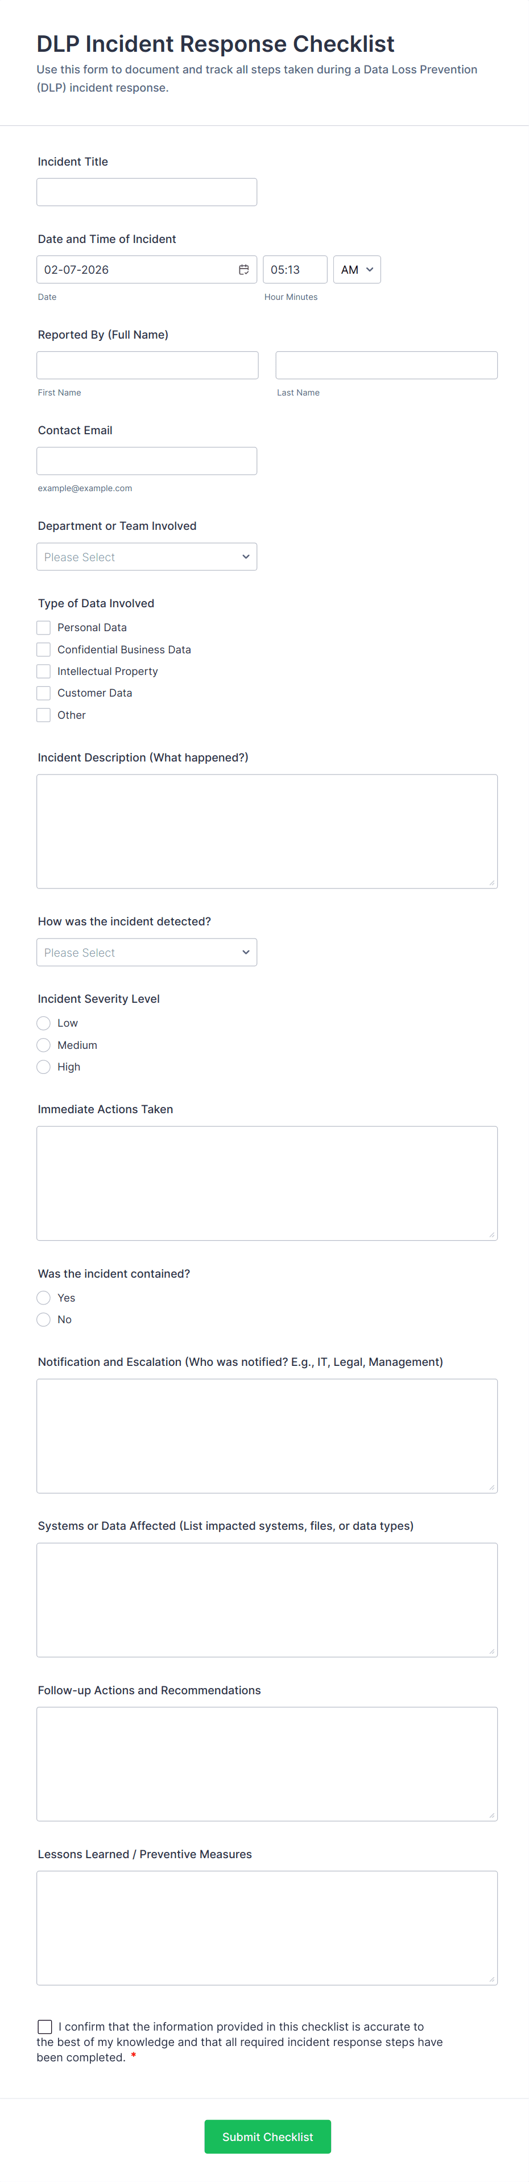Screen dimensions: 529x2182
Task: Open the incident detection method dropdown
Action: [x=146, y=952]
